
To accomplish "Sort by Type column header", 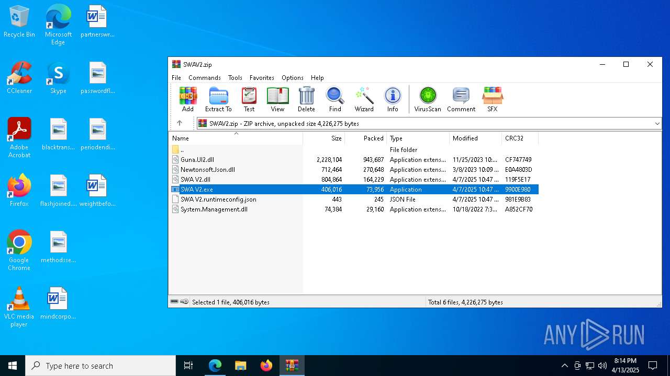I will point(418,138).
